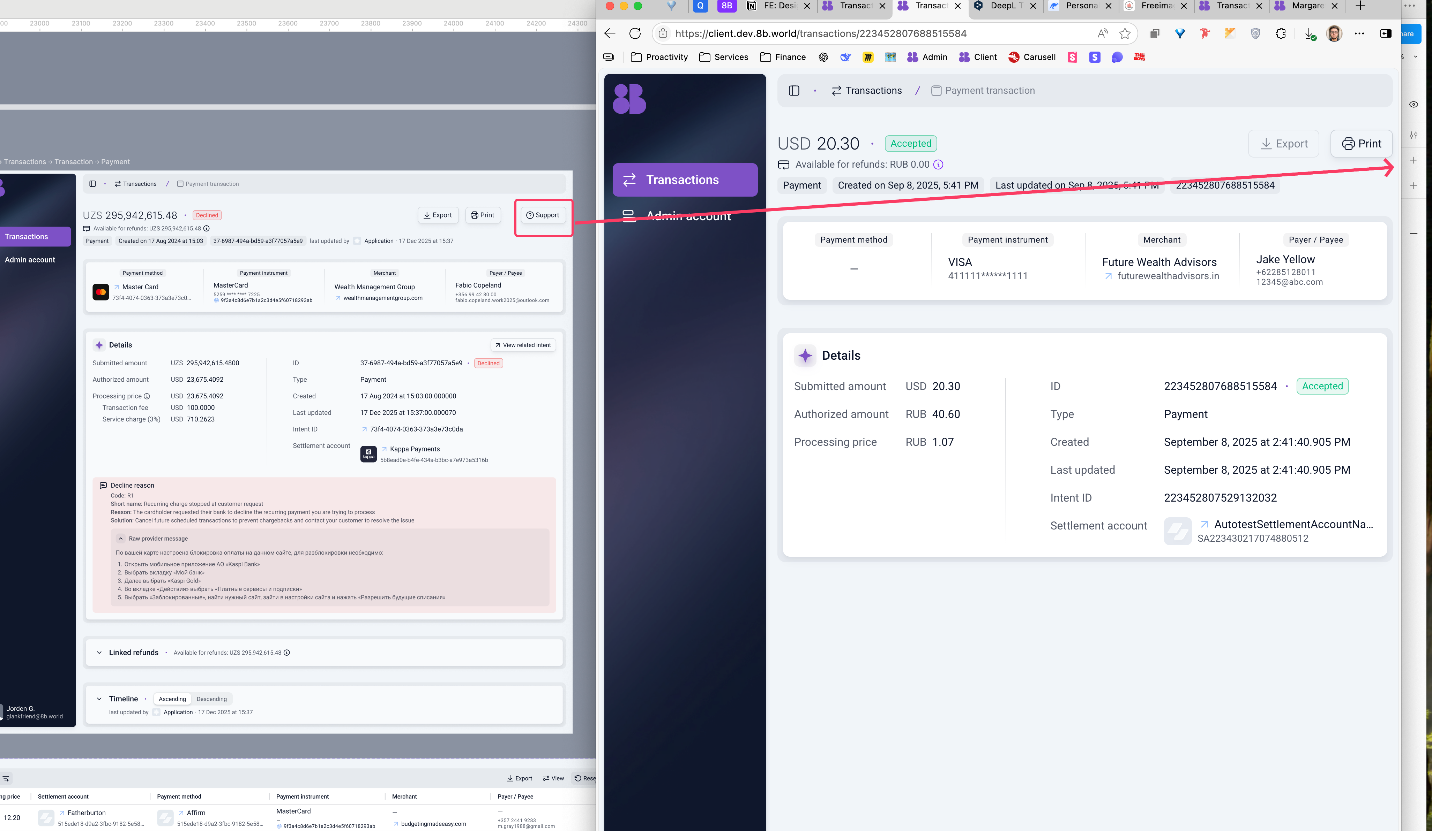Collapse the Timeline section chevron

pos(99,699)
